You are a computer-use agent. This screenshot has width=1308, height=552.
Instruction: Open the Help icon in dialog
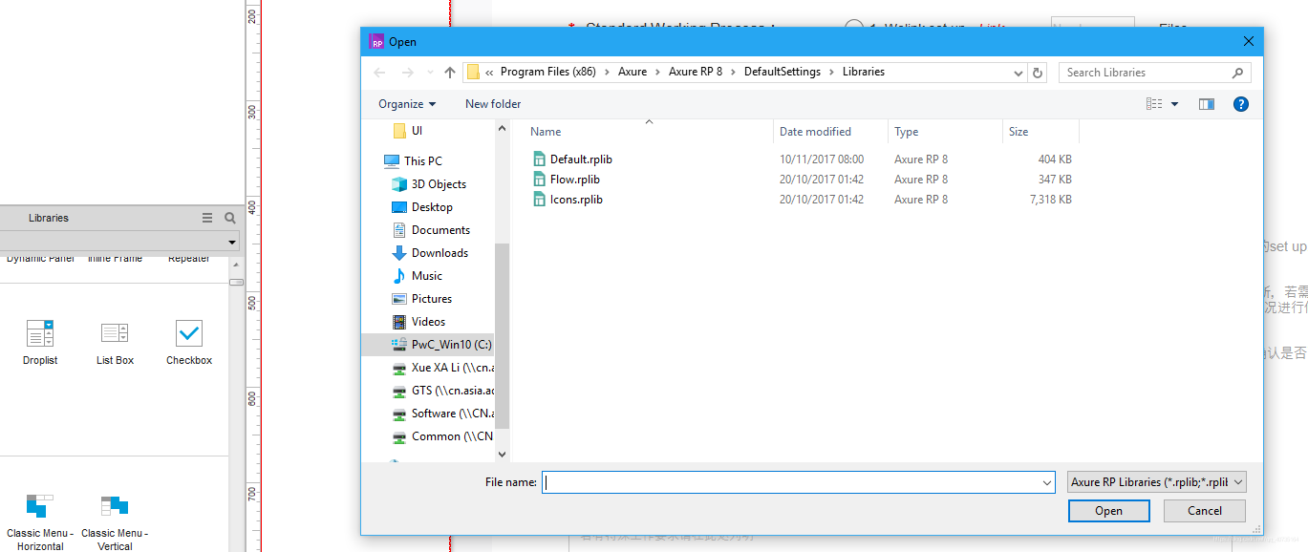tap(1241, 104)
